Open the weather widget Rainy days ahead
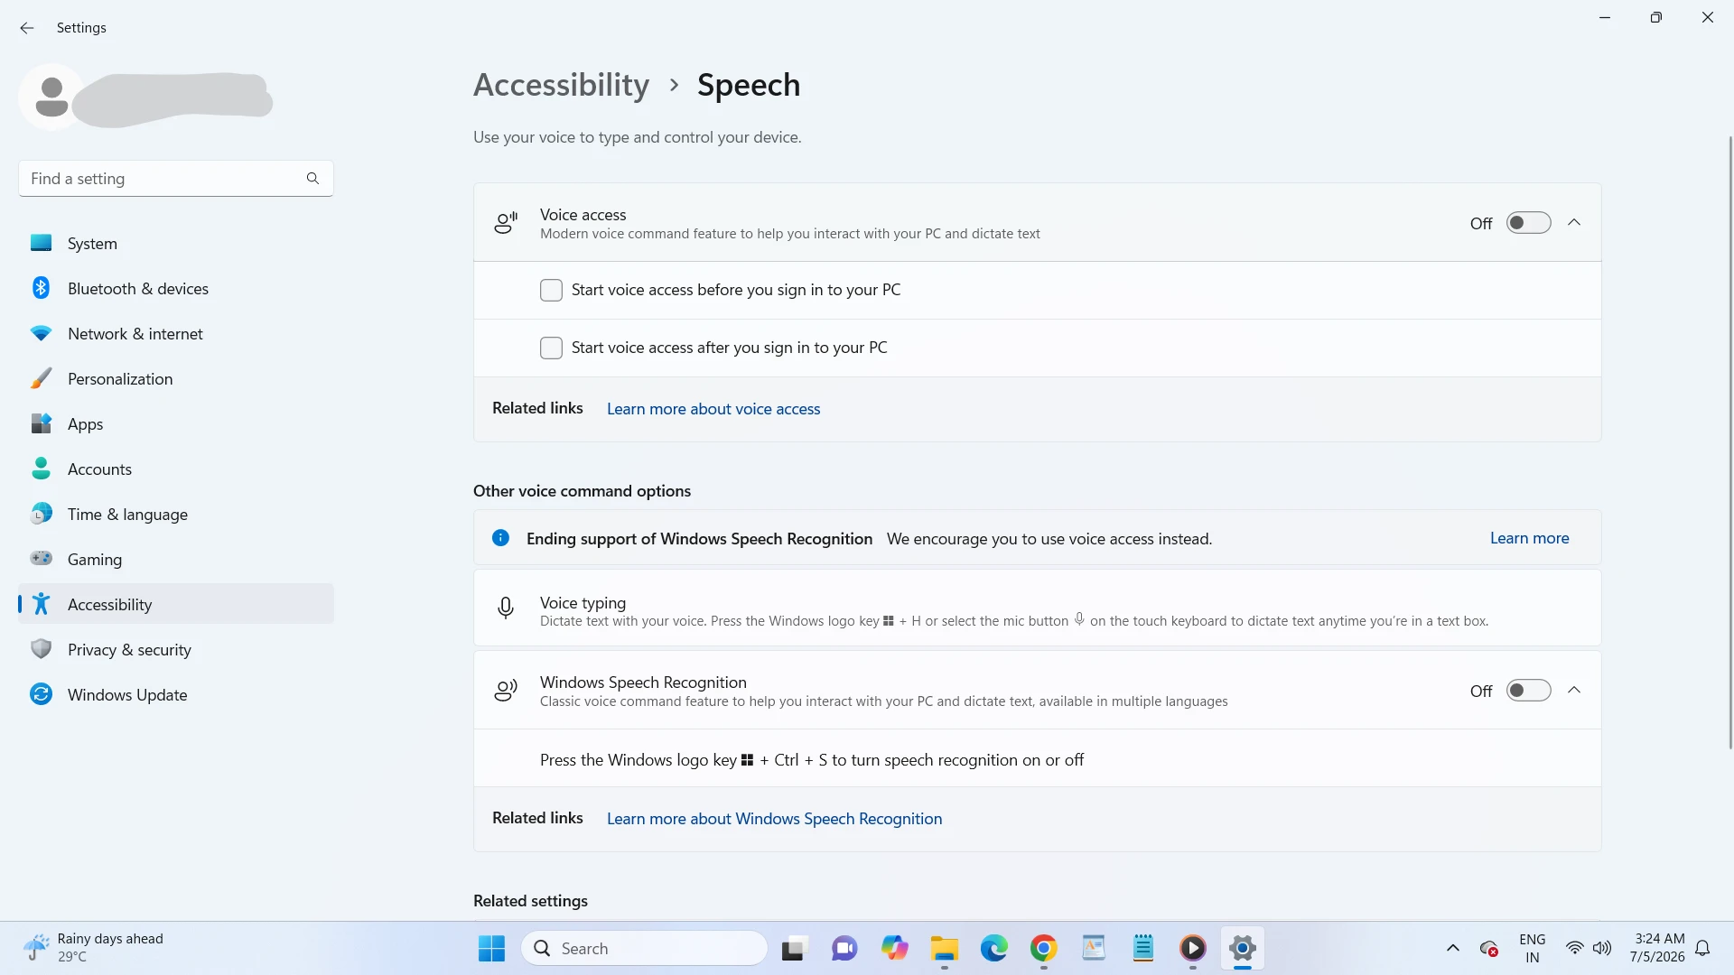The image size is (1734, 975). 94,948
